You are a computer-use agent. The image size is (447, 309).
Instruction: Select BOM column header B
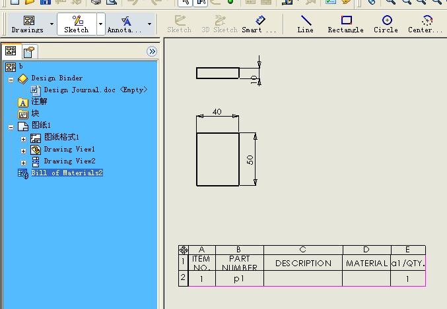point(240,250)
